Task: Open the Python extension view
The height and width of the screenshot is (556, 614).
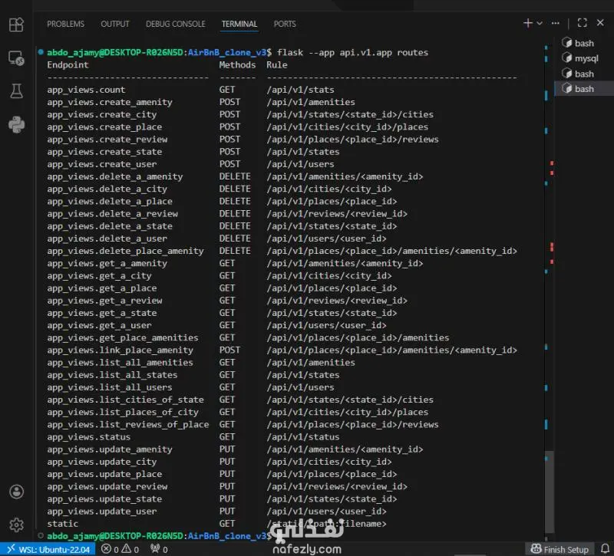Action: tap(16, 125)
